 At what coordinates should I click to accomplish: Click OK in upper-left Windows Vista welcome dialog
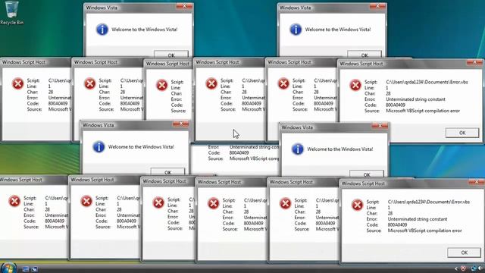point(171,55)
